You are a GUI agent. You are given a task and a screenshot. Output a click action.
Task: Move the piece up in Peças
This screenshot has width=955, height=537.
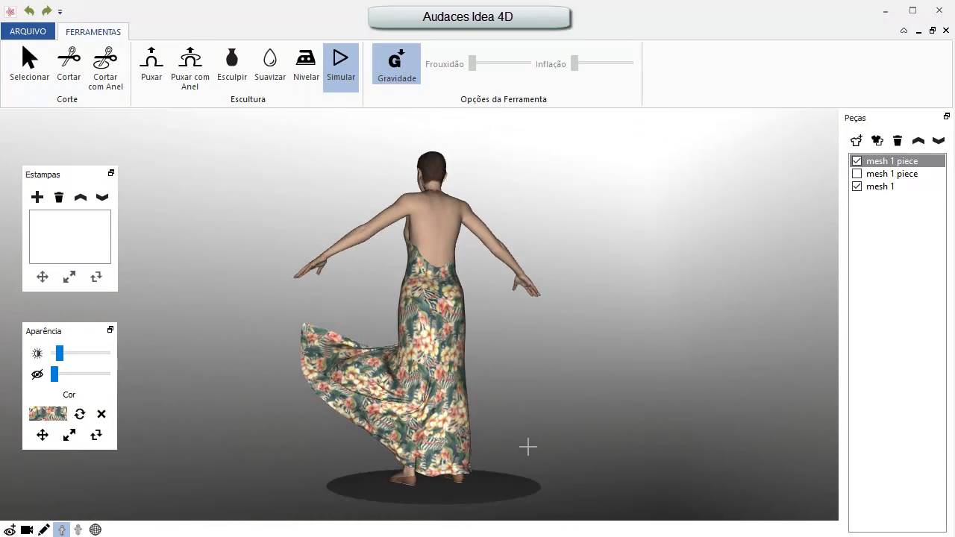[x=918, y=140]
